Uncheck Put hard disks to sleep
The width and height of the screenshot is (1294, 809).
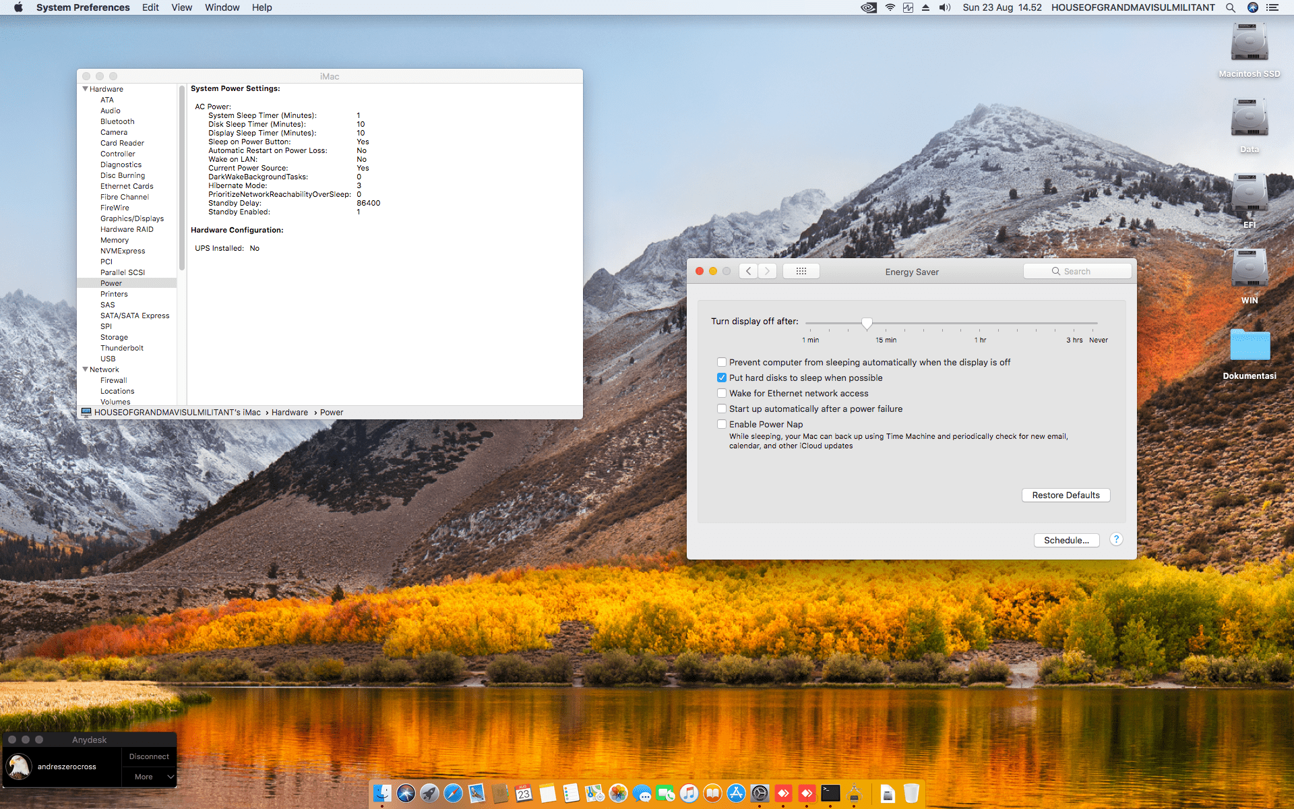tap(722, 378)
